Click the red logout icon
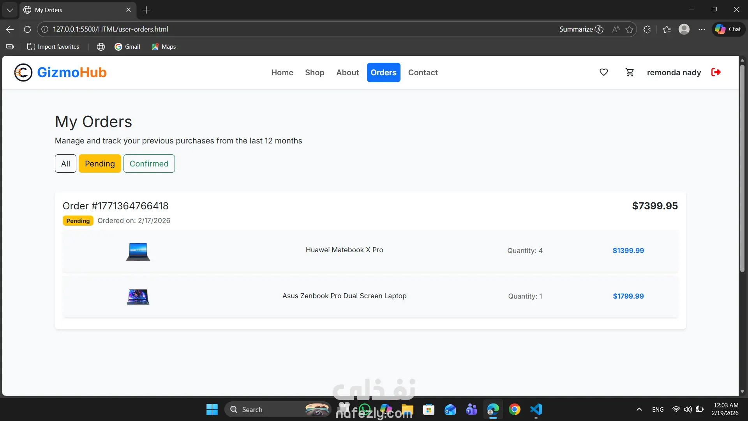Screen dimensions: 748x421 [716, 72]
